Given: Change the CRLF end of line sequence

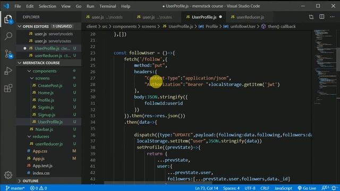Looking at the screenshot, I should coord(265,188).
